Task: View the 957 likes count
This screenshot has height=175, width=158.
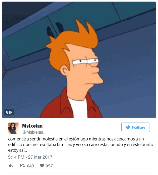Action: tap(49, 166)
